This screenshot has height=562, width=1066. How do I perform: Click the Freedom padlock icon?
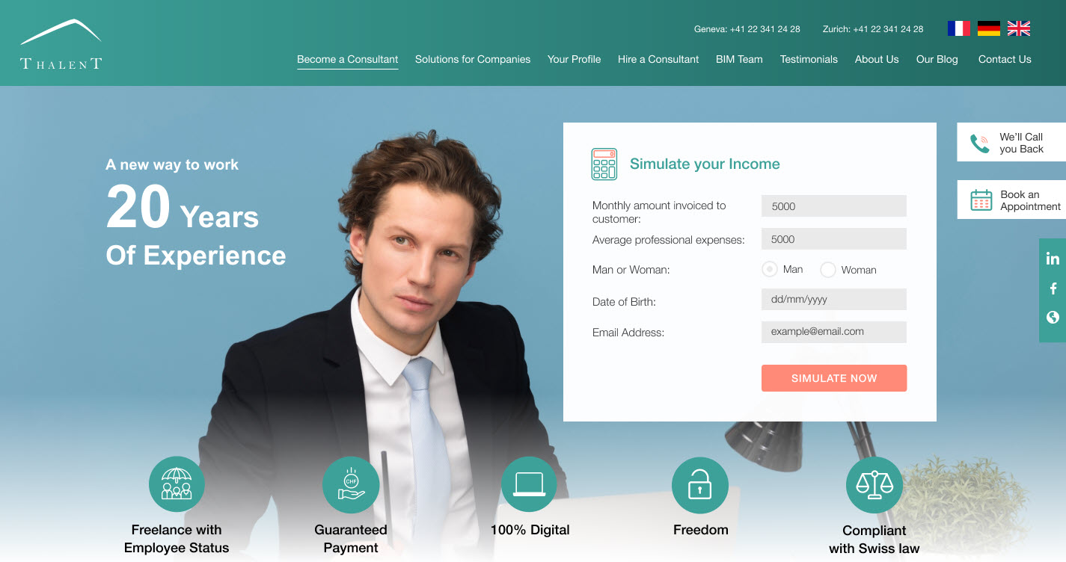pos(699,485)
